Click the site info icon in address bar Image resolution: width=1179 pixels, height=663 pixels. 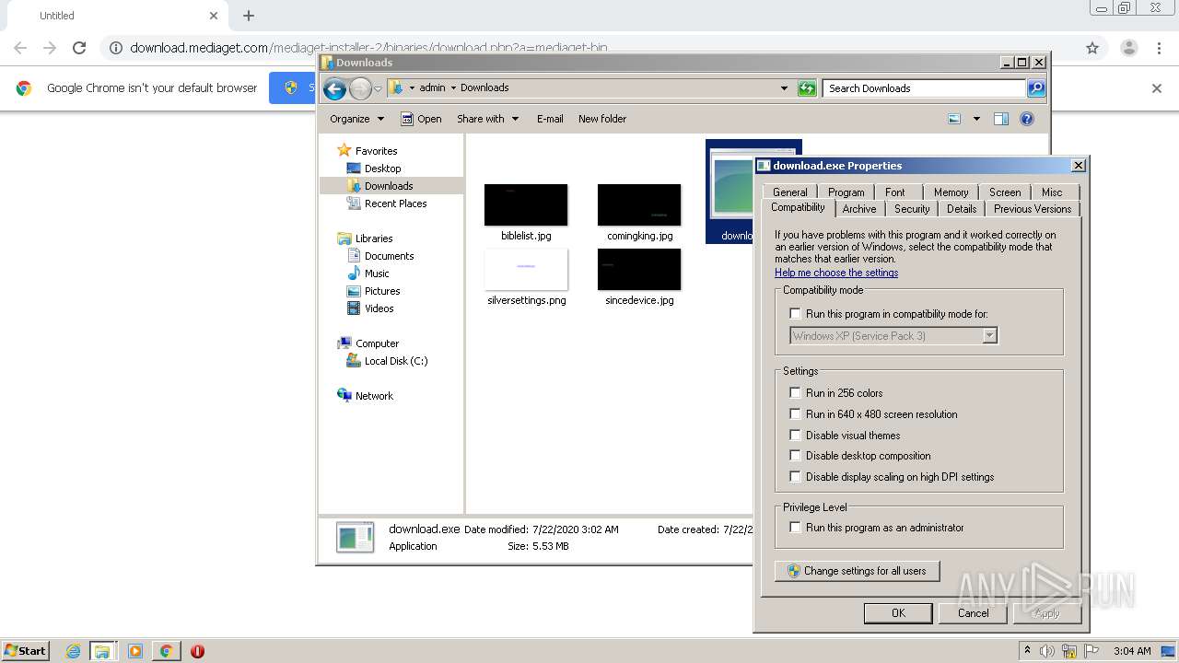[x=116, y=48]
